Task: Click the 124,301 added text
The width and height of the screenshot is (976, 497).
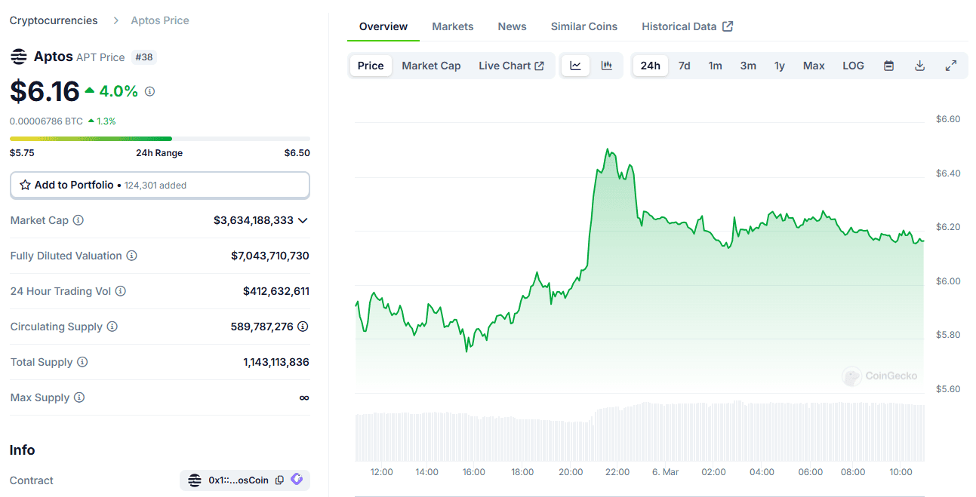Action: pos(155,185)
